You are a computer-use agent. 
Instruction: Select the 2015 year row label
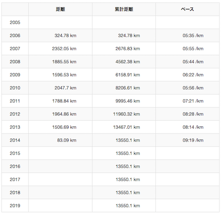[x=15, y=153]
